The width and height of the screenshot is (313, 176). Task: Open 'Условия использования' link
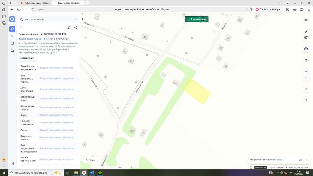297,167
